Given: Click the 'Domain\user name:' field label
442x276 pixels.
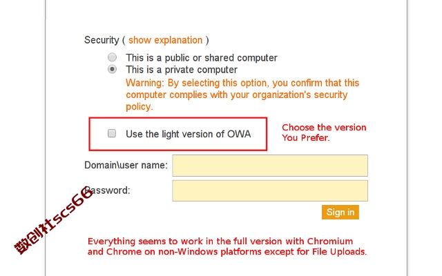Looking at the screenshot, I should point(126,165).
